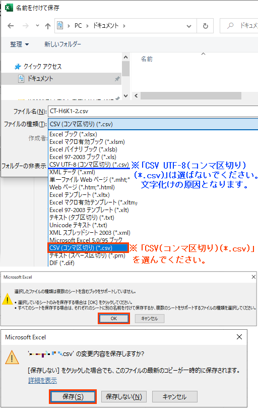Click OK in multi-sheet warning dialog

coord(114,319)
